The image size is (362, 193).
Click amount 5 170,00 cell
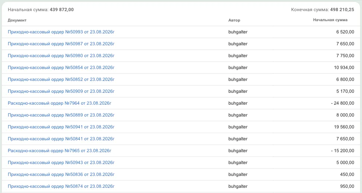pyautogui.click(x=345, y=91)
